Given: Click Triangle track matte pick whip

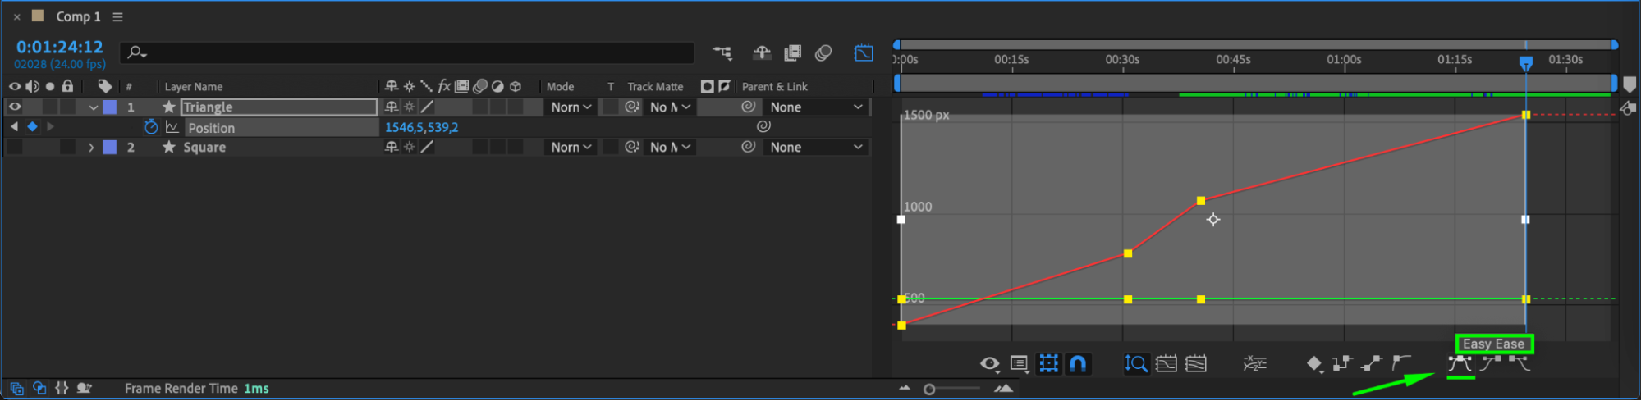Looking at the screenshot, I should click(631, 107).
